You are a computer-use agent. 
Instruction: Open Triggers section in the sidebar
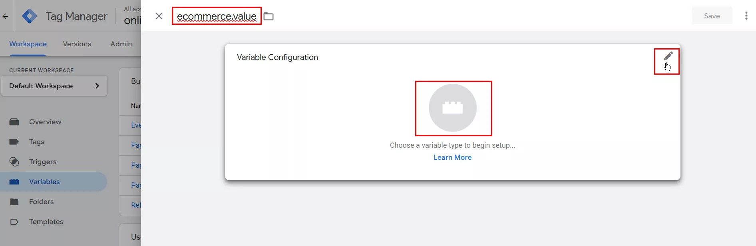(x=42, y=162)
